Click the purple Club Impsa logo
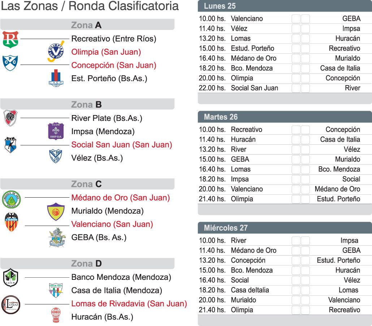This screenshot has height=326, width=372. click(56, 131)
